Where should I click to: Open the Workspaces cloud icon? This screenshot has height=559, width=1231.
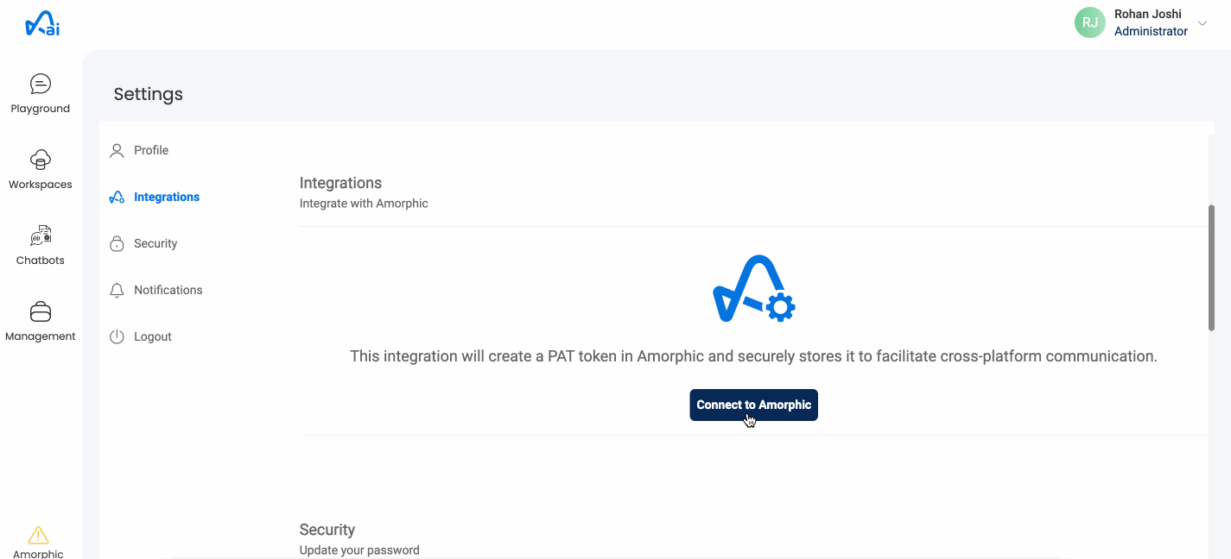41,160
